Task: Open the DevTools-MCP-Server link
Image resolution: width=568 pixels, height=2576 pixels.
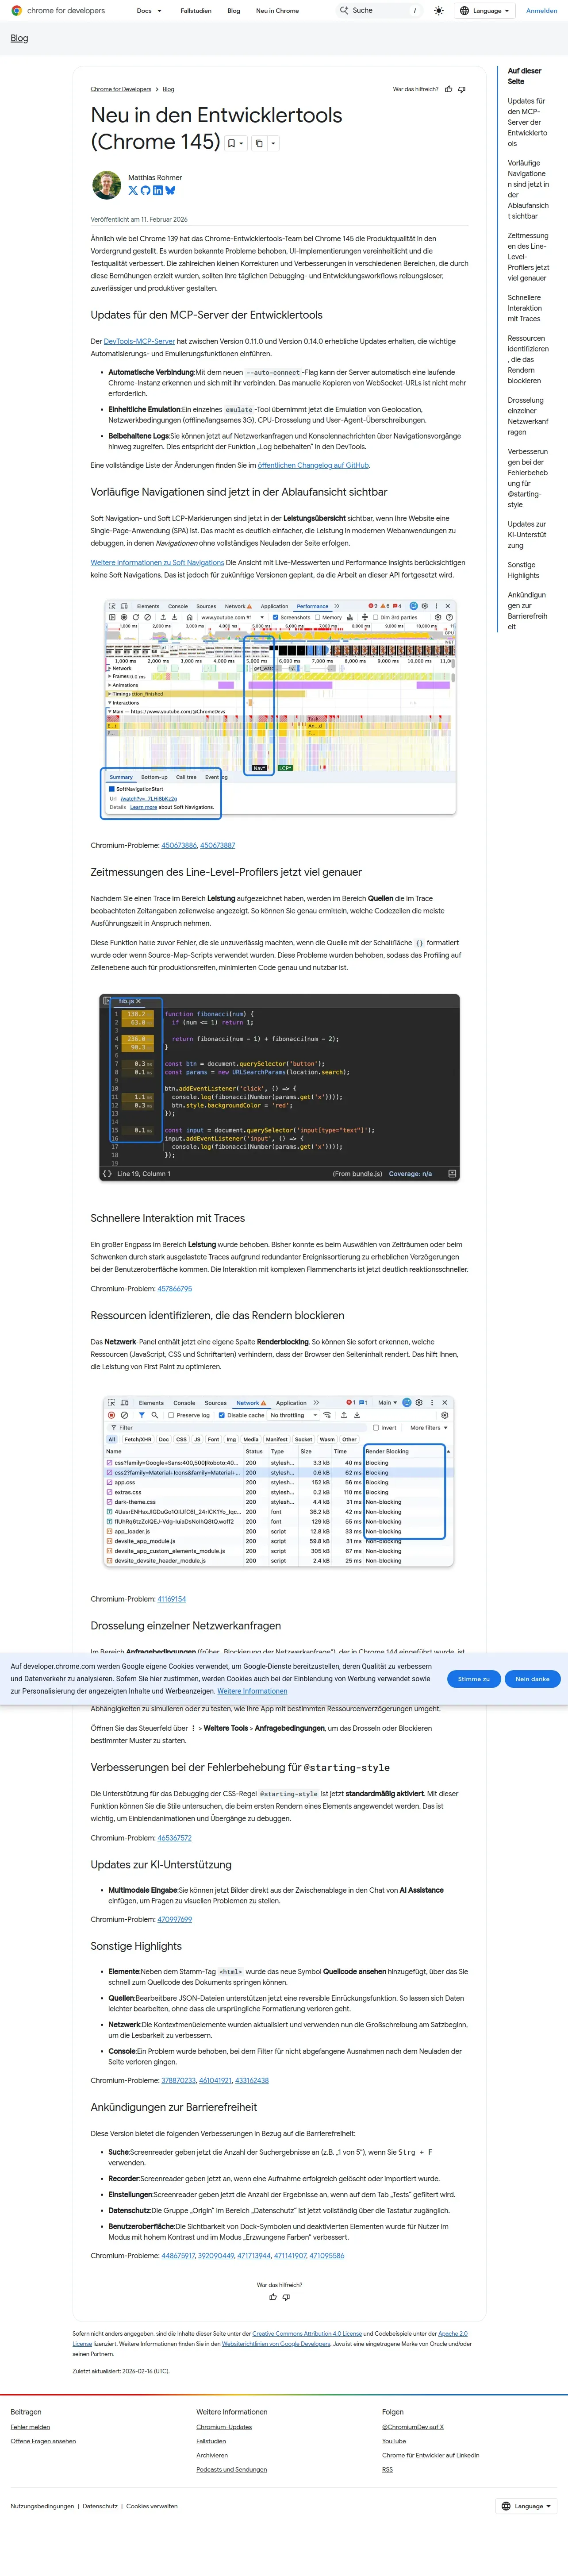Action: click(x=139, y=341)
